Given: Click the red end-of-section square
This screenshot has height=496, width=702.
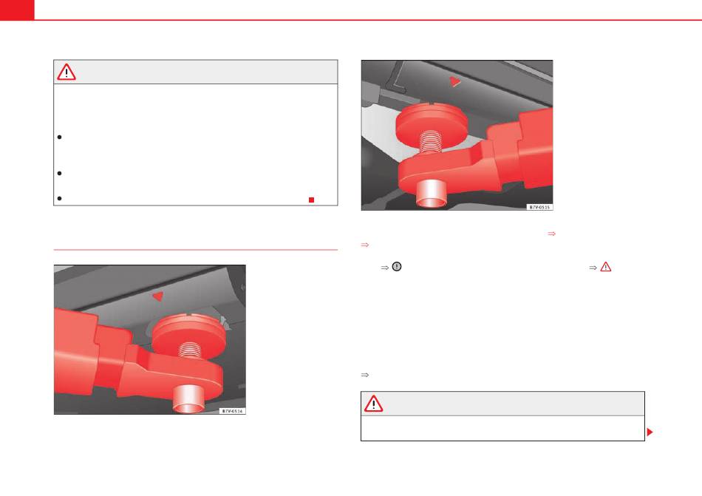Looking at the screenshot, I should [x=312, y=200].
